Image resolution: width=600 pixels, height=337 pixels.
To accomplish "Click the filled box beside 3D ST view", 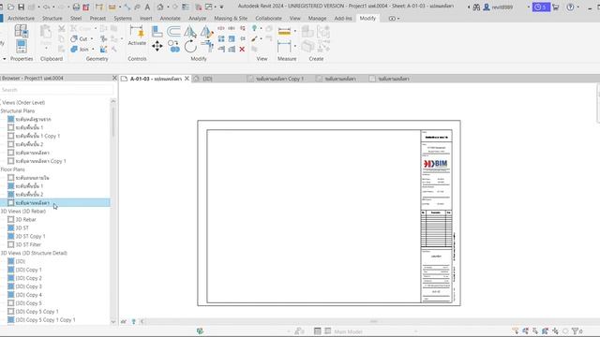I will pos(10,227).
